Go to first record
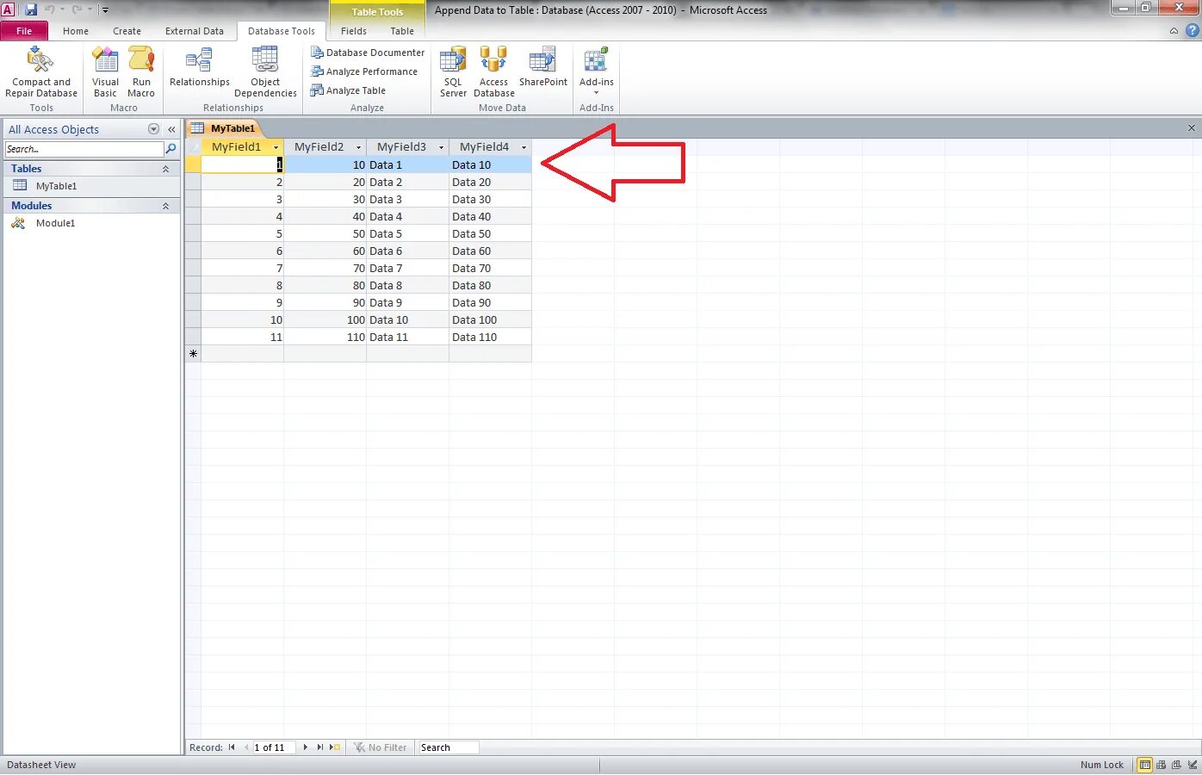The image size is (1202, 775). click(232, 747)
